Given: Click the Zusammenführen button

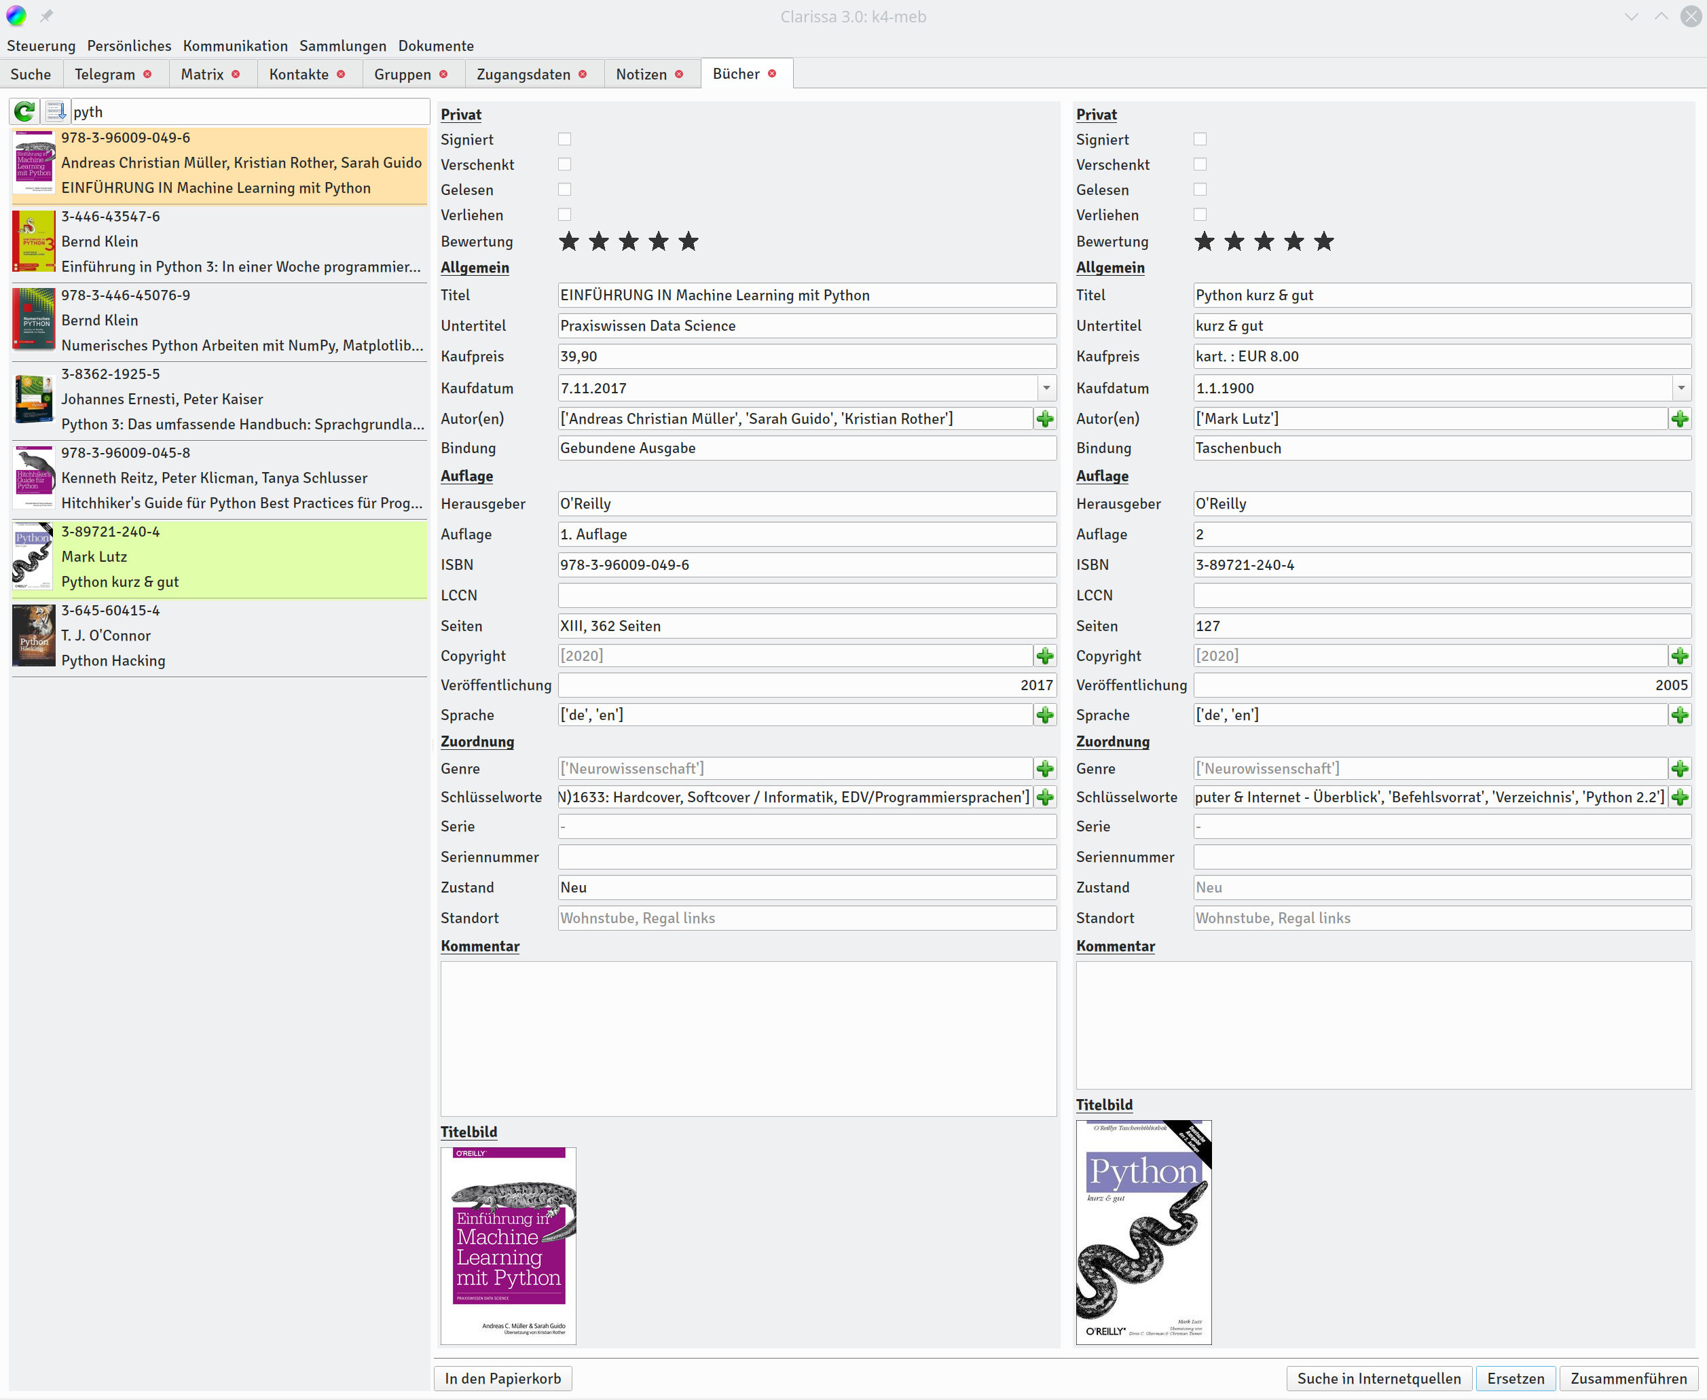Looking at the screenshot, I should (x=1629, y=1378).
